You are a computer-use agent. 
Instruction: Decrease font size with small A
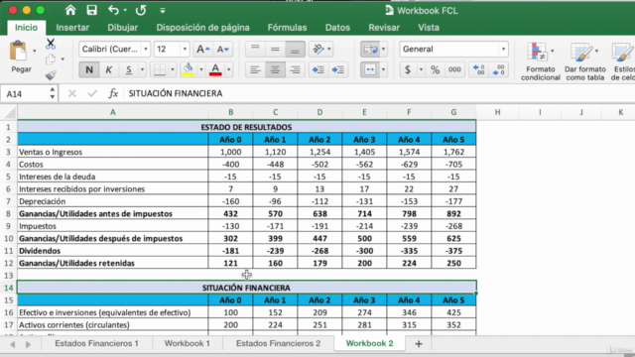(x=222, y=49)
